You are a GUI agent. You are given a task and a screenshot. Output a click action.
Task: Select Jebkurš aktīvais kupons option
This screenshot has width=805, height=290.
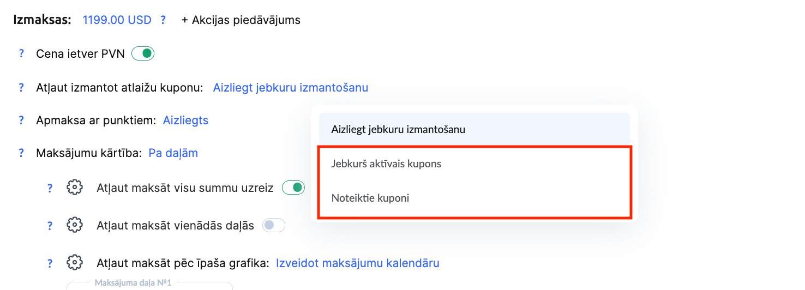[x=386, y=164]
